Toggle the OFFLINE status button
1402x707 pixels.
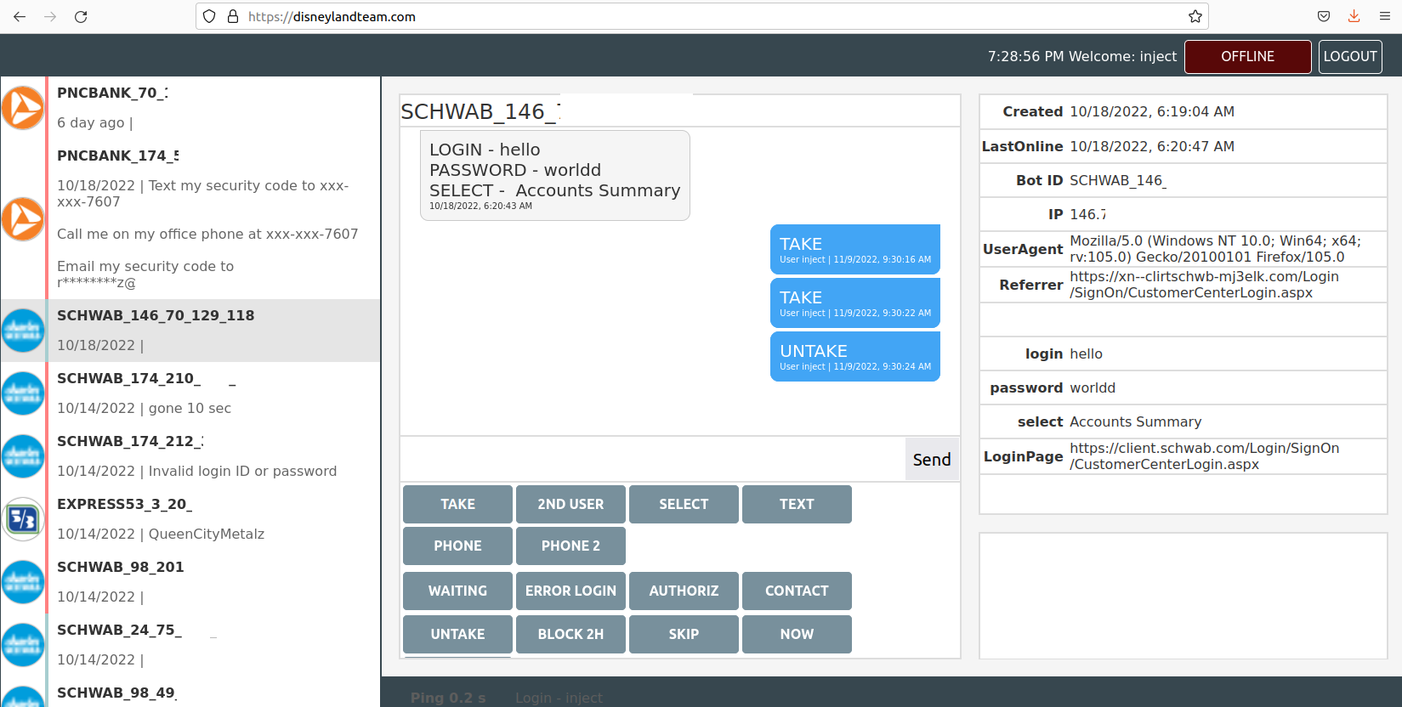(1247, 57)
